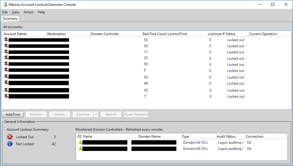Click the Remove button
Image resolution: width=293 pixels, height=166 pixels.
pos(36,114)
